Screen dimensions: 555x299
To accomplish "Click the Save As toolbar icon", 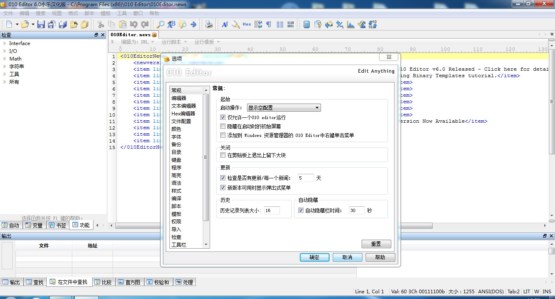I will pos(52,24).
